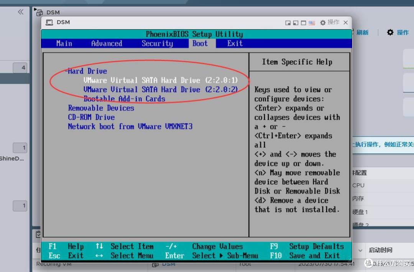414x272 pixels.
Task: Click the DSM tab icon in the background window
Action: point(39,12)
